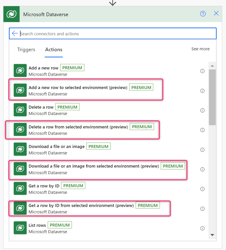Click the info icon next to List rows

202,228
